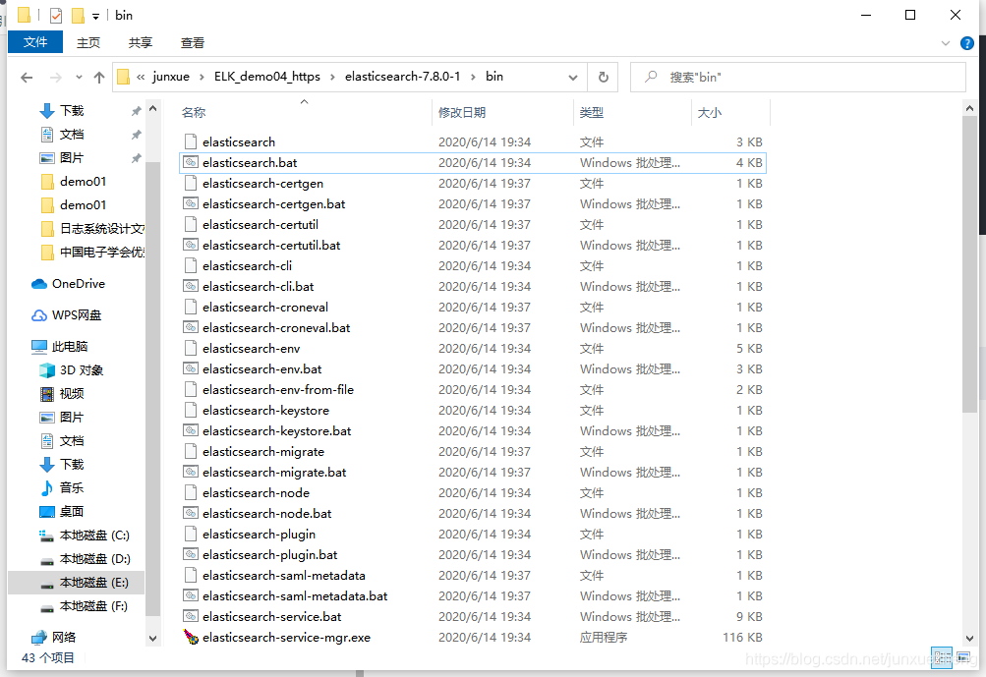Select the elasticsearch file with no extension
986x677 pixels.
point(239,142)
